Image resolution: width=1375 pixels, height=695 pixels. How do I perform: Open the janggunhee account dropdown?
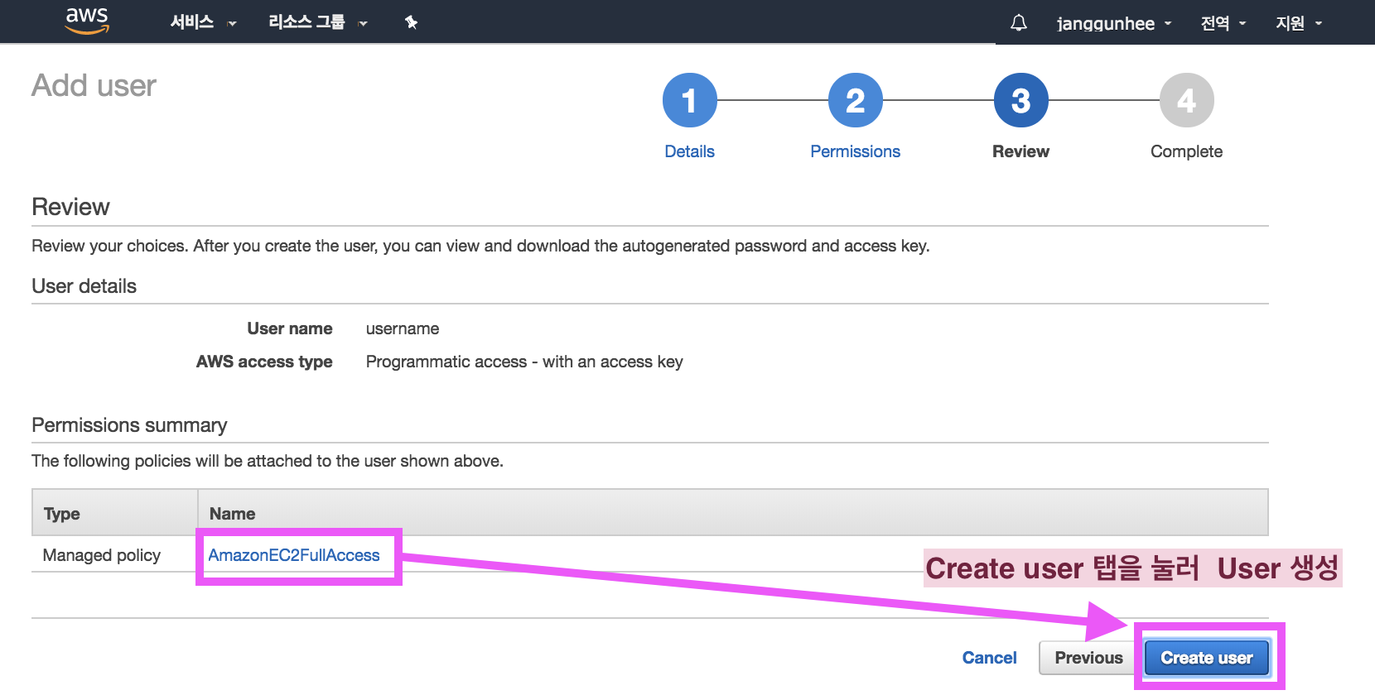1114,23
